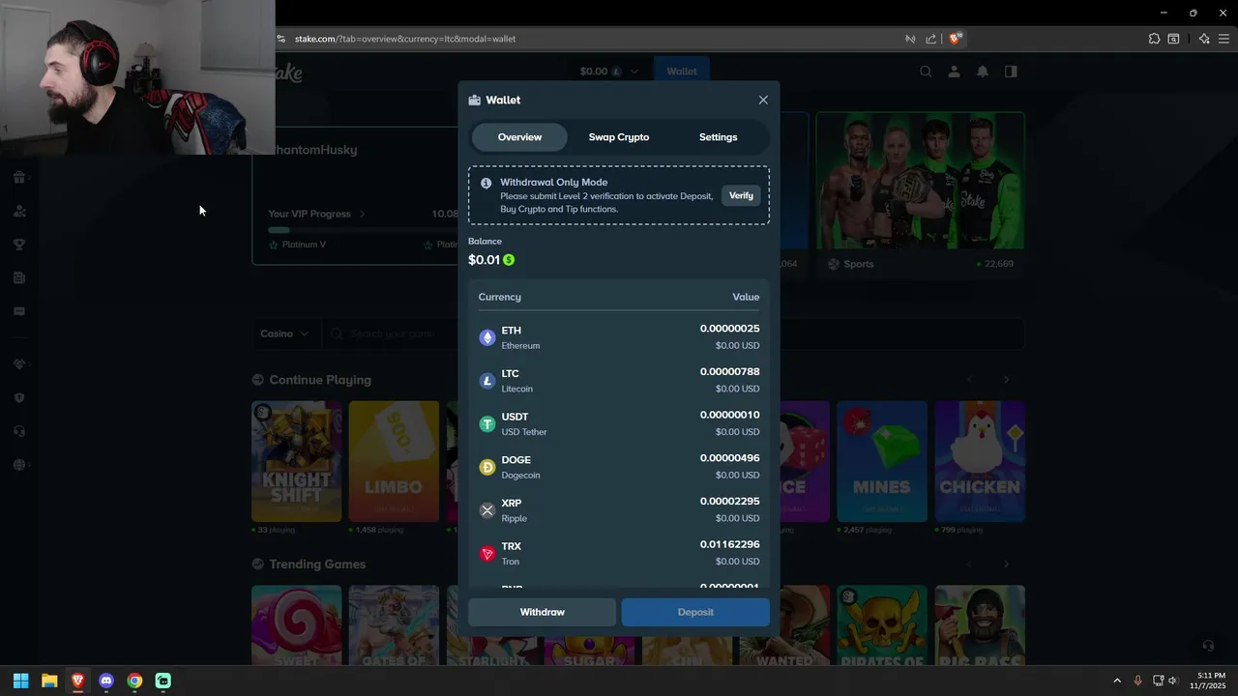This screenshot has height=696, width=1238.
Task: Click the TRX balance value 0.01162296
Action: tap(729, 544)
